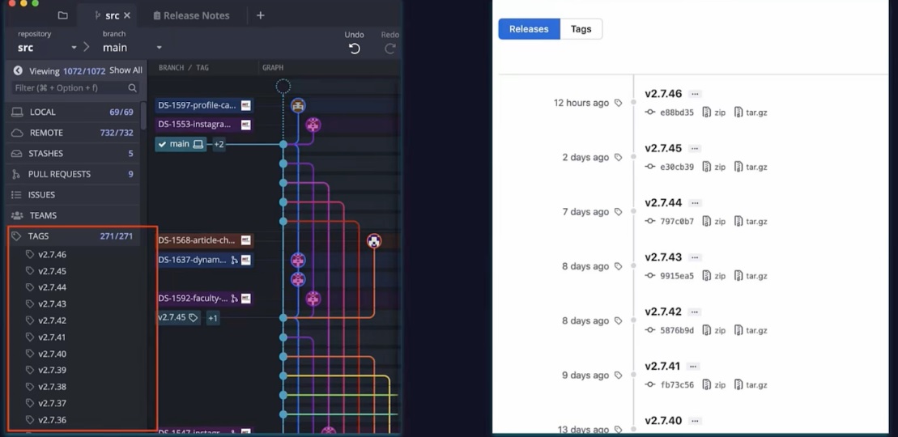Click the main branch label

181,144
